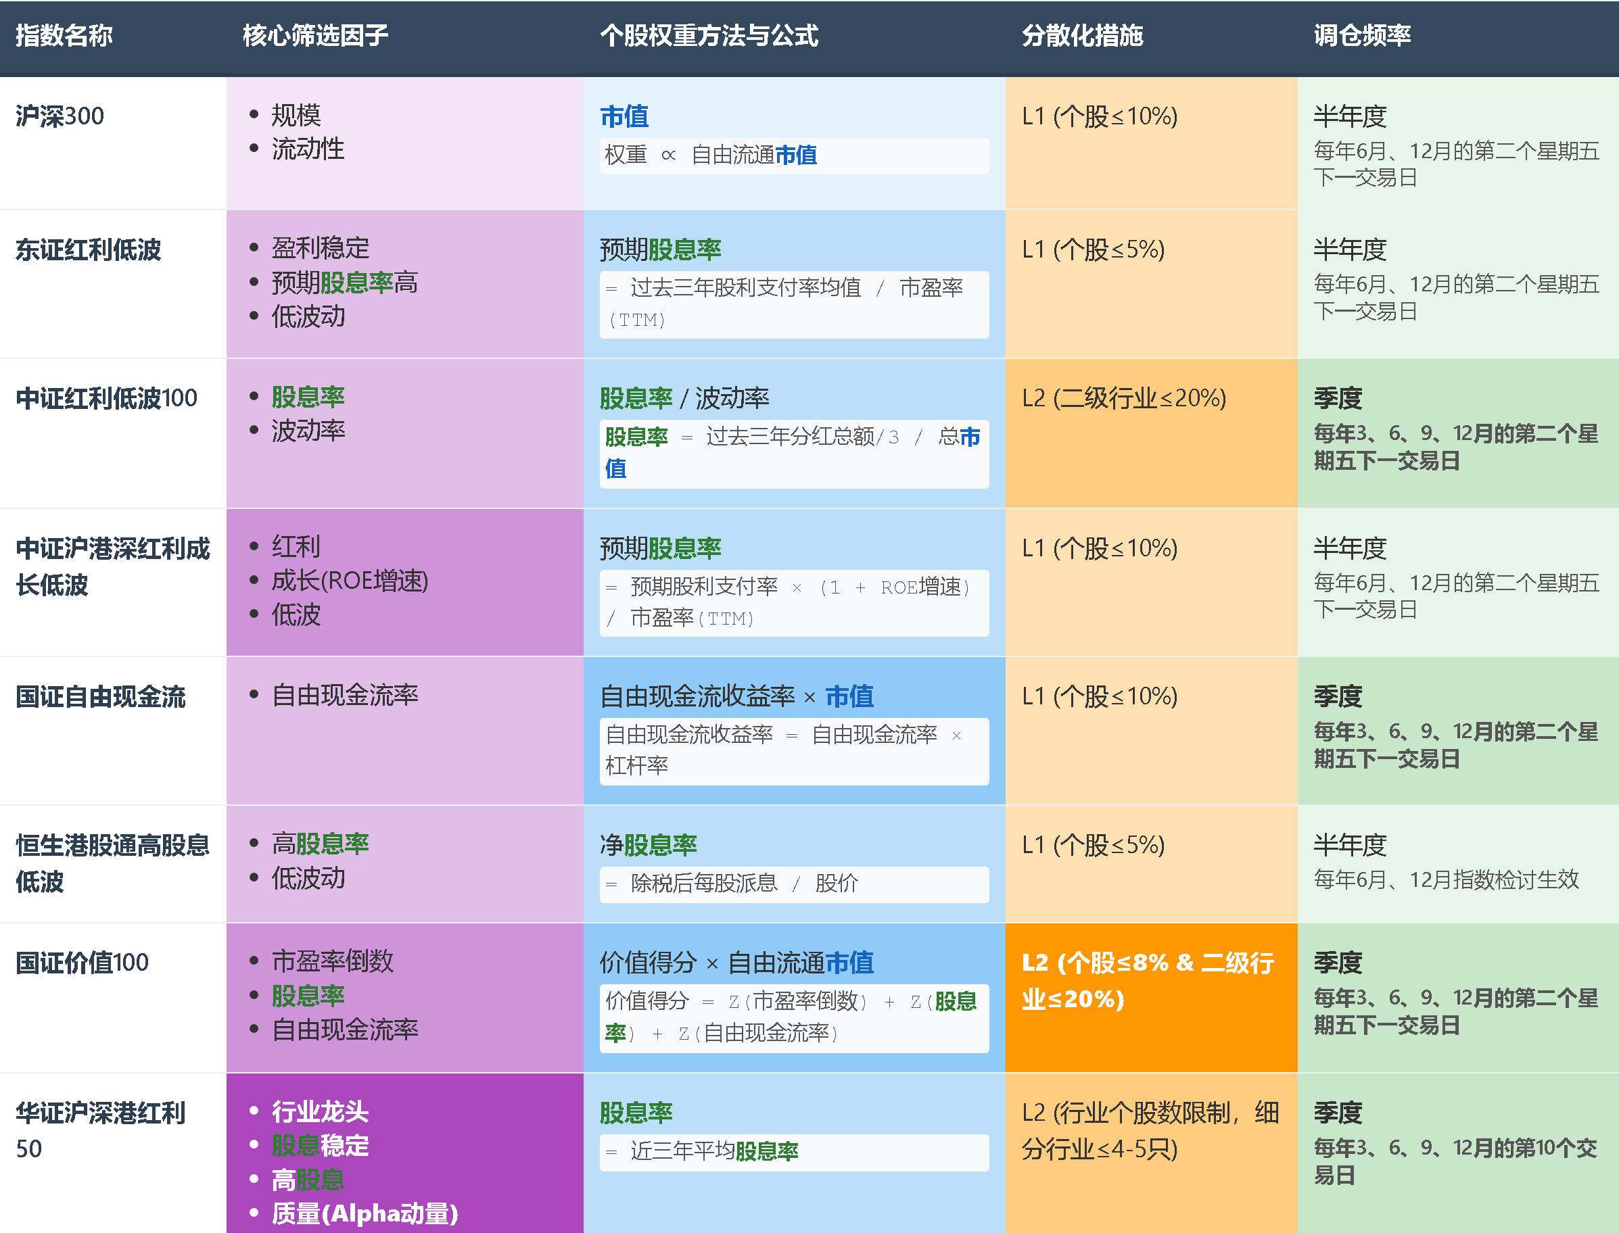
Task: Click the 调仓频率 column header
Action: tap(1362, 34)
